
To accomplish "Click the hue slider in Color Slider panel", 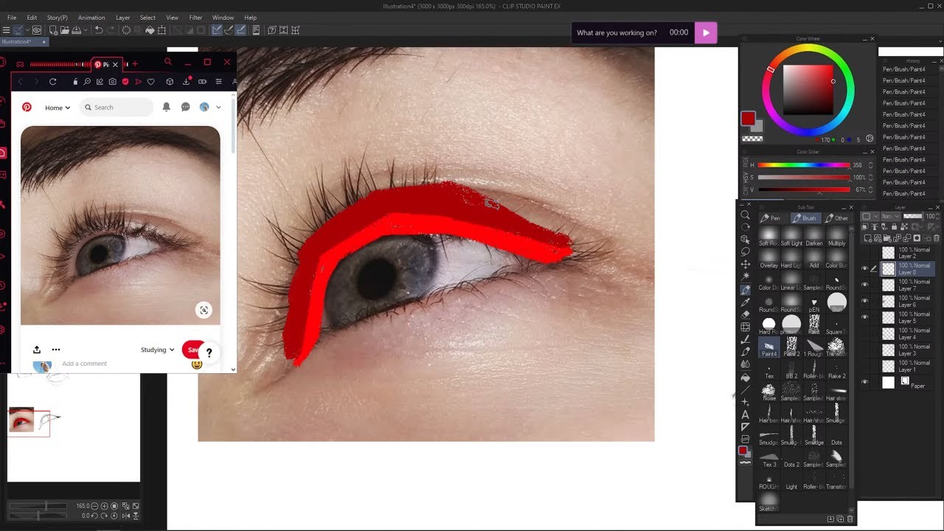I will pyautogui.click(x=804, y=165).
